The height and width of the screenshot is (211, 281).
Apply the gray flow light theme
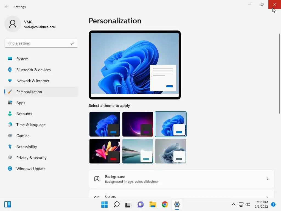tap(171, 151)
